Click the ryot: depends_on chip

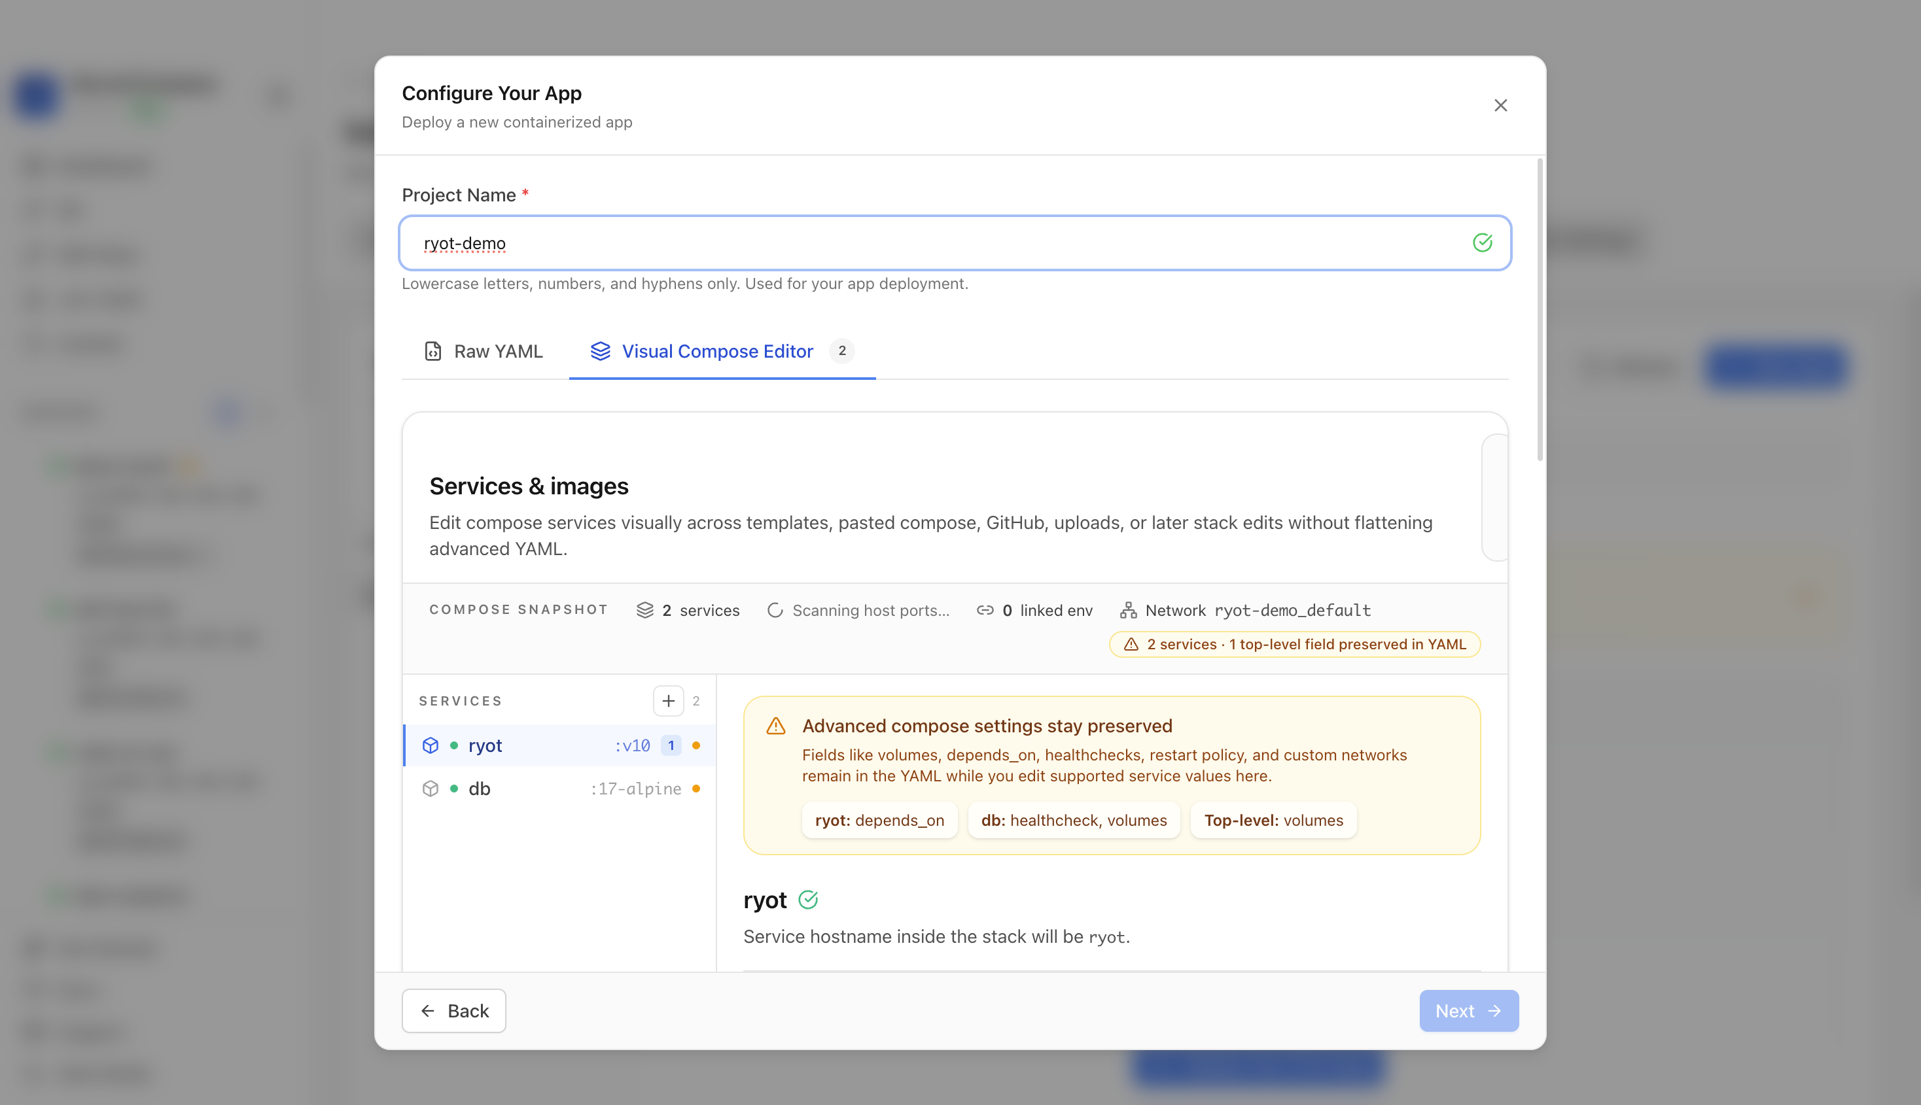879,821
